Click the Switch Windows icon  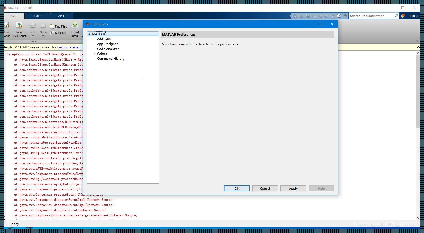coord(333,16)
